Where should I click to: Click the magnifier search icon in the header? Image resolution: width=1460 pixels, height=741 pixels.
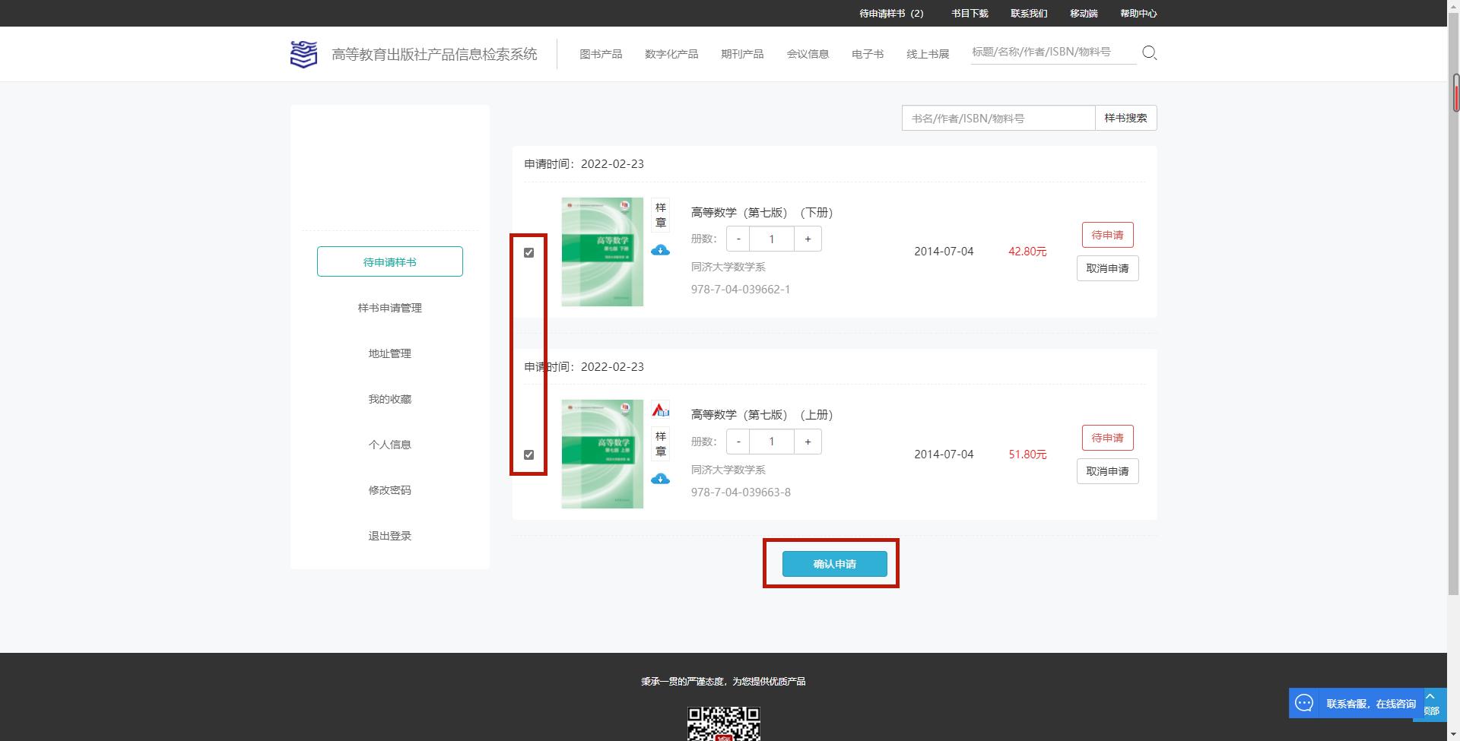pos(1150,52)
